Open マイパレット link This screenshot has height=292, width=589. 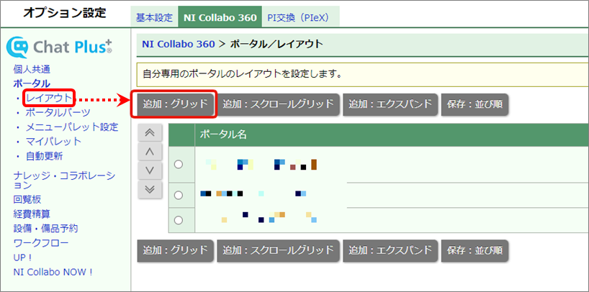tap(53, 142)
